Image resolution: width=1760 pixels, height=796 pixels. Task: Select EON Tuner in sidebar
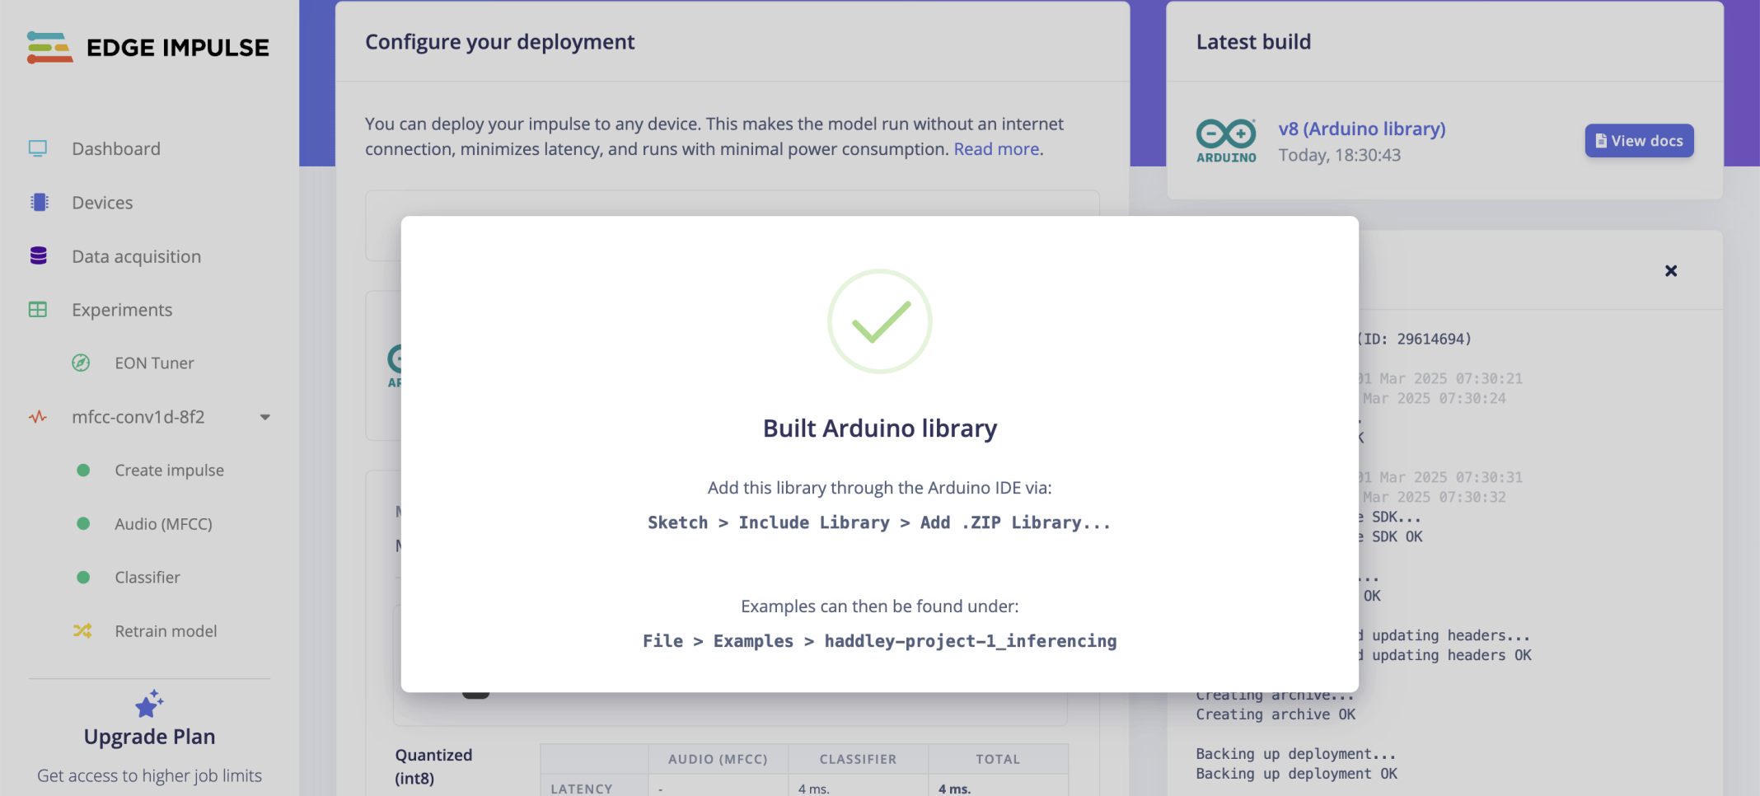154,363
